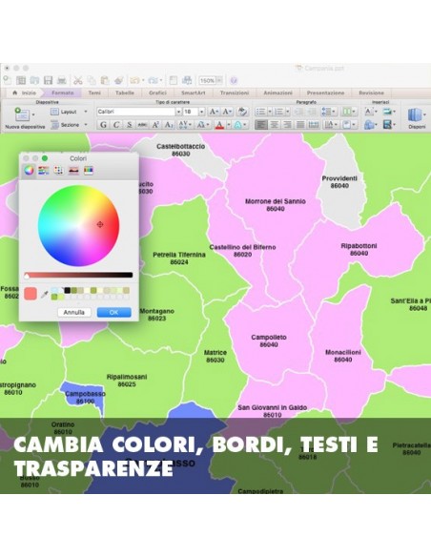
Task: Open the numbered list dropdown arrow
Action: click(288, 112)
